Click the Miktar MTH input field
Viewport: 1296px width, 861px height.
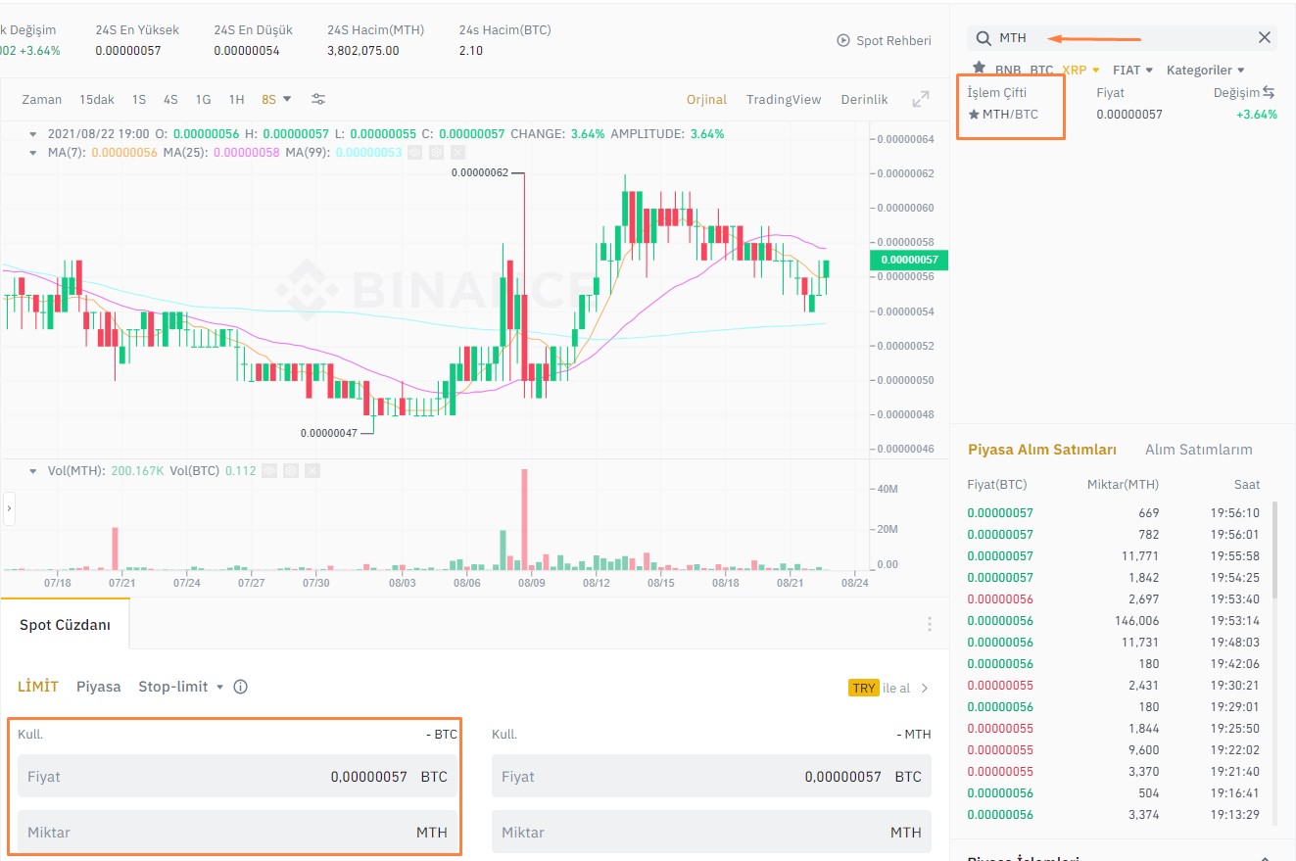235,831
